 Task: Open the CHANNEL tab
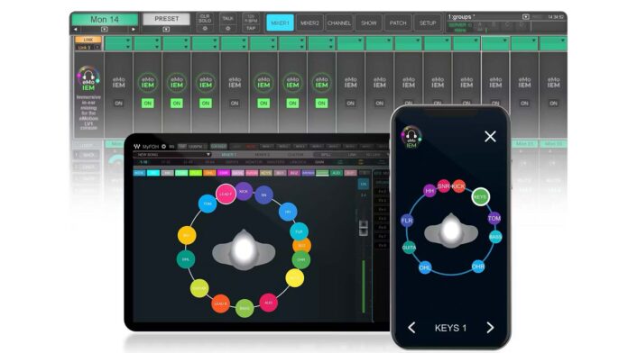[x=339, y=23]
